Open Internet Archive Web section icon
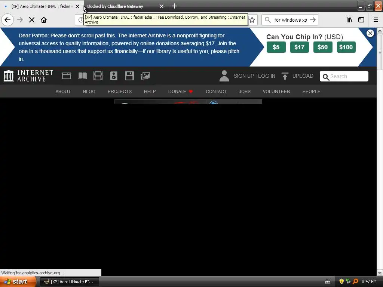383x287 pixels. 67,76
